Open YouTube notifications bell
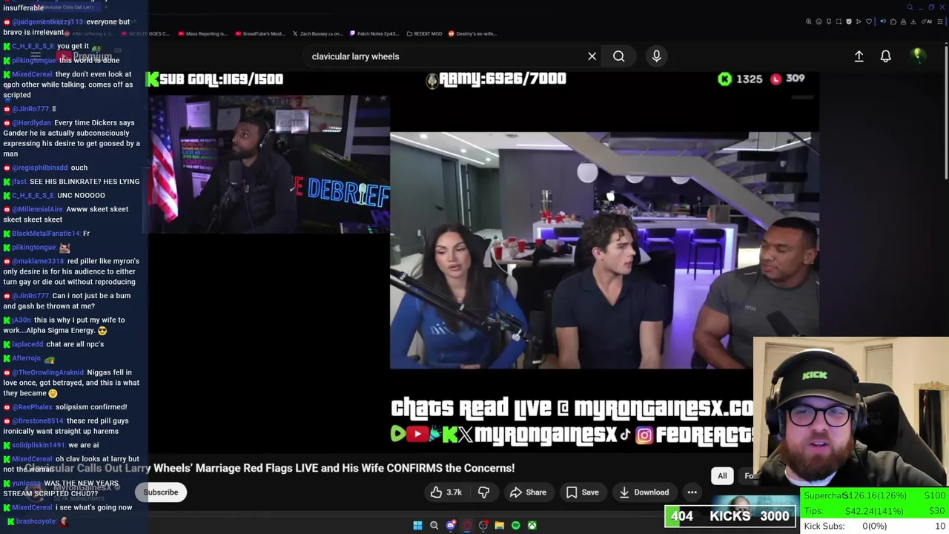 [885, 56]
